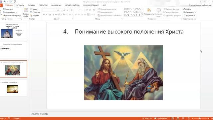Open the Анимация tab
Screen dimensions: 213x120
[56, 5]
